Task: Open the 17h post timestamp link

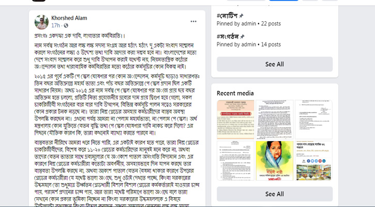Action: pos(55,25)
